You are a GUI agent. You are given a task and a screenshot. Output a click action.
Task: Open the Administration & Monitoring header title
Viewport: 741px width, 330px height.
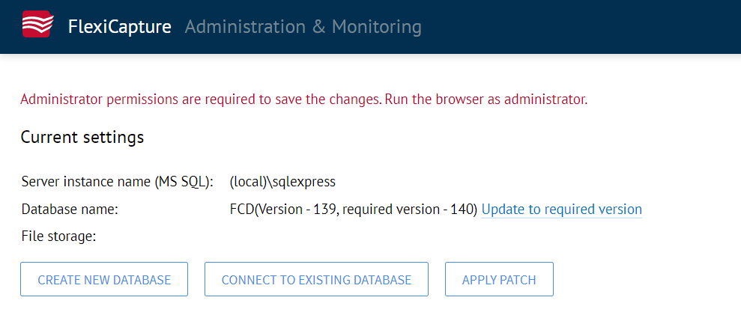(303, 26)
